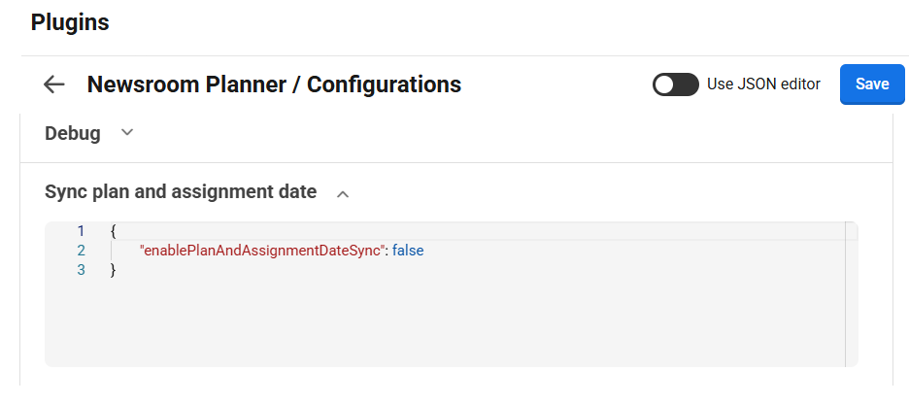The image size is (909, 404).
Task: Click the Debug section heading
Action: point(73,133)
